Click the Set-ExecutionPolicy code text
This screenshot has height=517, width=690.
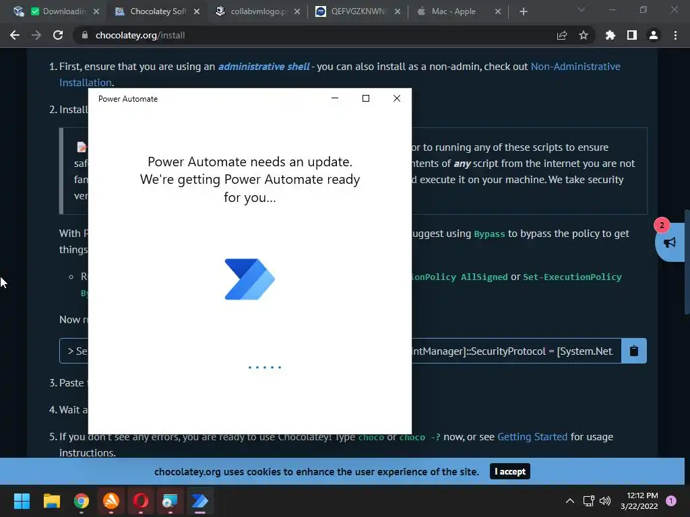coord(572,277)
